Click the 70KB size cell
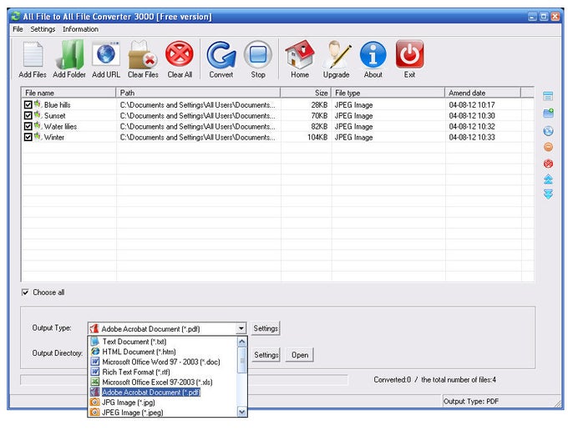 [319, 116]
